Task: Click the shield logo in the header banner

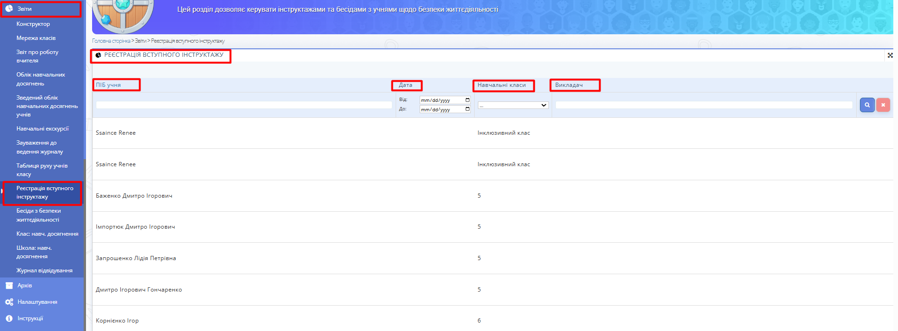Action: pyautogui.click(x=123, y=15)
